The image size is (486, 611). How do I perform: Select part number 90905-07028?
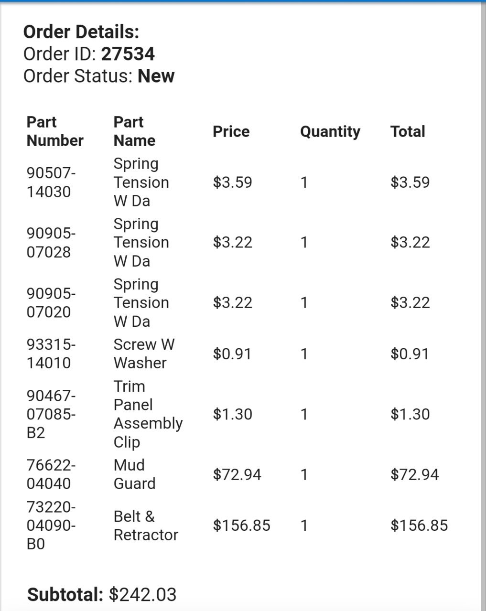(51, 243)
